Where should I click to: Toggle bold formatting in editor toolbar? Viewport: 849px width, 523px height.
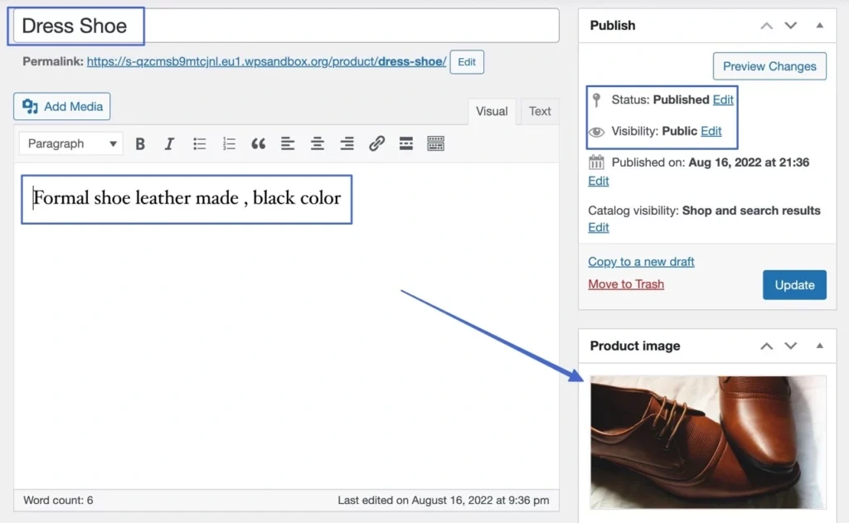click(140, 144)
